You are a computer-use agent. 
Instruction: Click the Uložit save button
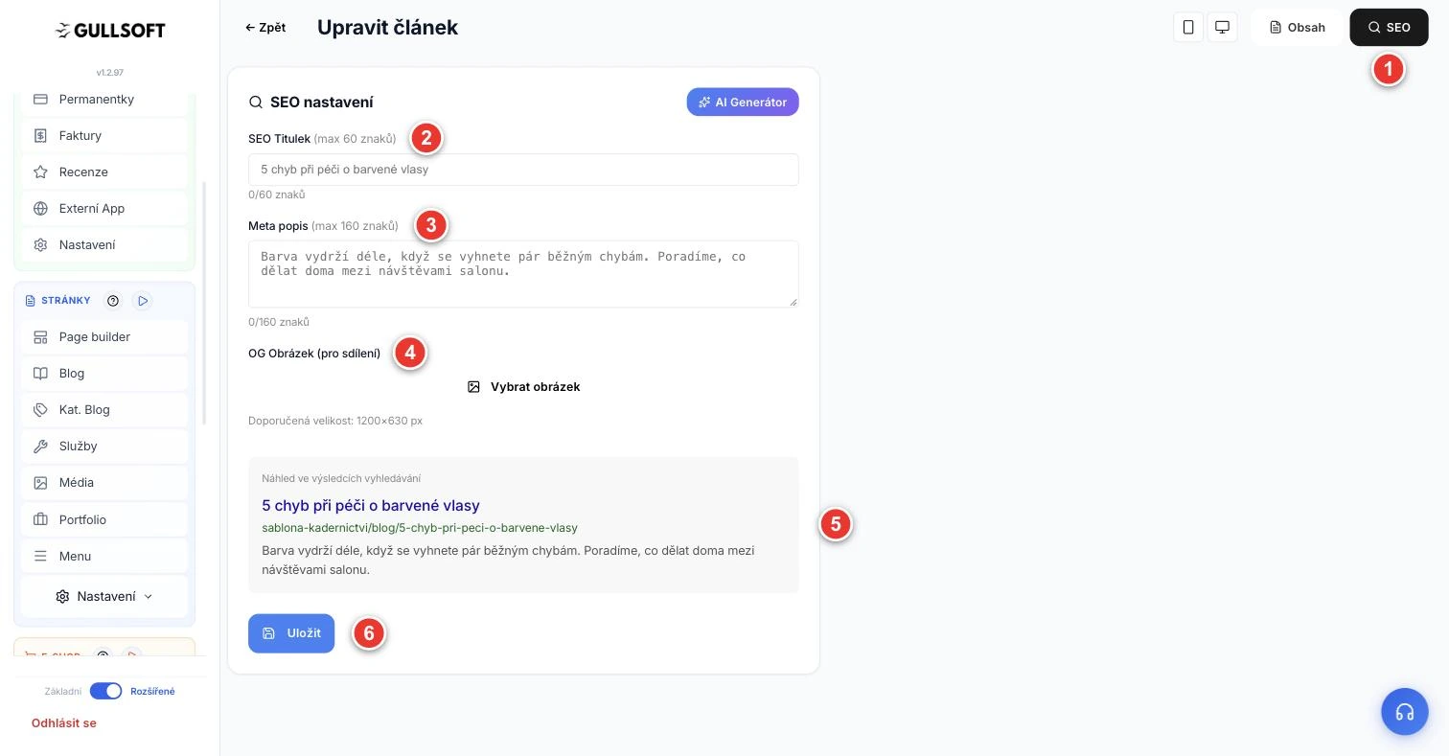(291, 633)
